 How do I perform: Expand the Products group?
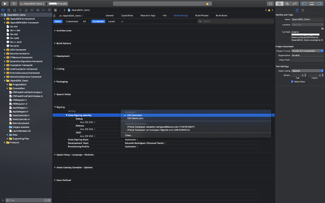point(5,142)
